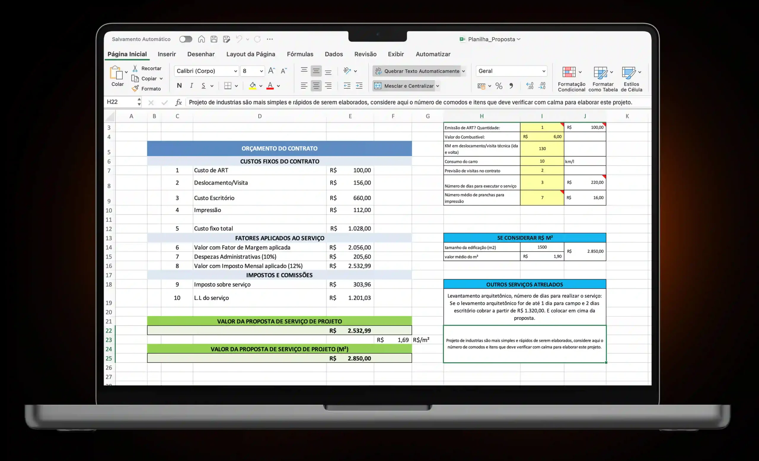Click the Quebrar Texto Automaticamente button
759x461 pixels.
[x=417, y=71]
